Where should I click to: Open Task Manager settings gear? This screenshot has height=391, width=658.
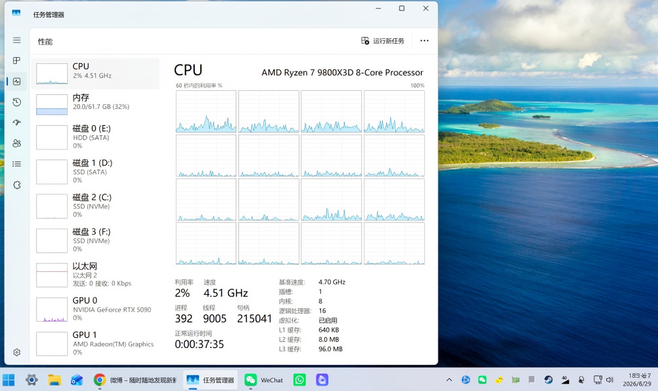17,352
